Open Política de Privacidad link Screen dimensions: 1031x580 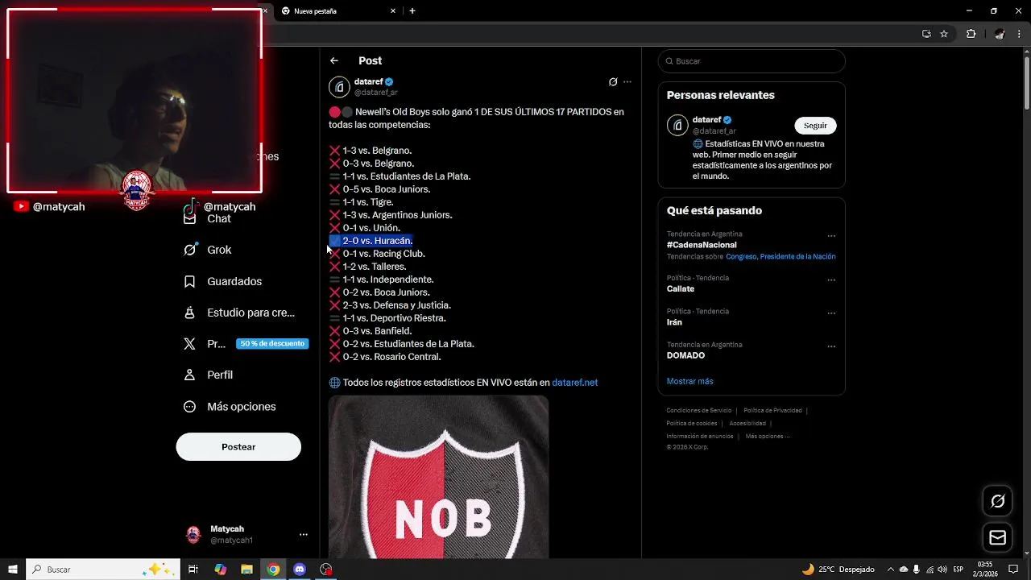[772, 410]
